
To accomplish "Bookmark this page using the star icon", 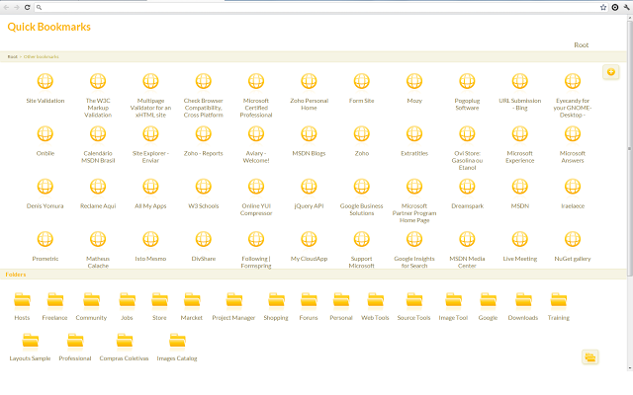I will 603,7.
